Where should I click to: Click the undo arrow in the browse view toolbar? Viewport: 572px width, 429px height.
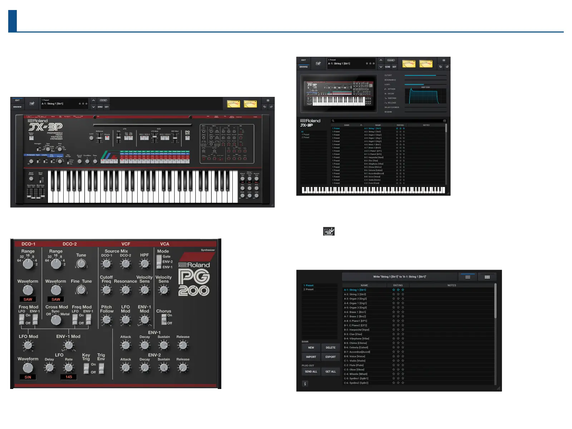[x=440, y=67]
